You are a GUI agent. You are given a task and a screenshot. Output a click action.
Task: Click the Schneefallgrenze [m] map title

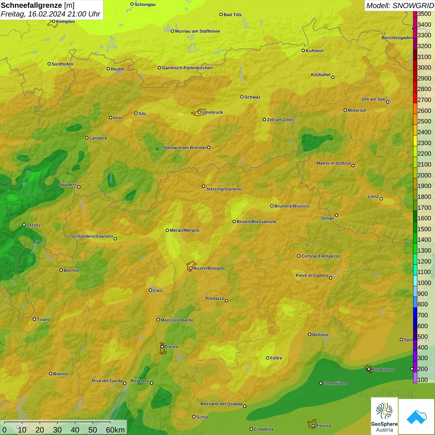click(38, 6)
